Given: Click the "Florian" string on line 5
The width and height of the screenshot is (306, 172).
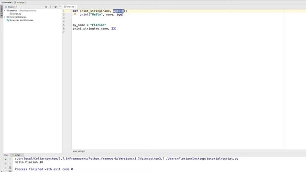Looking at the screenshot, I should pyautogui.click(x=98, y=25).
